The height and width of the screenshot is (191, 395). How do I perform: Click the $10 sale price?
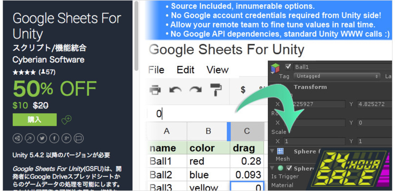coord(20,106)
